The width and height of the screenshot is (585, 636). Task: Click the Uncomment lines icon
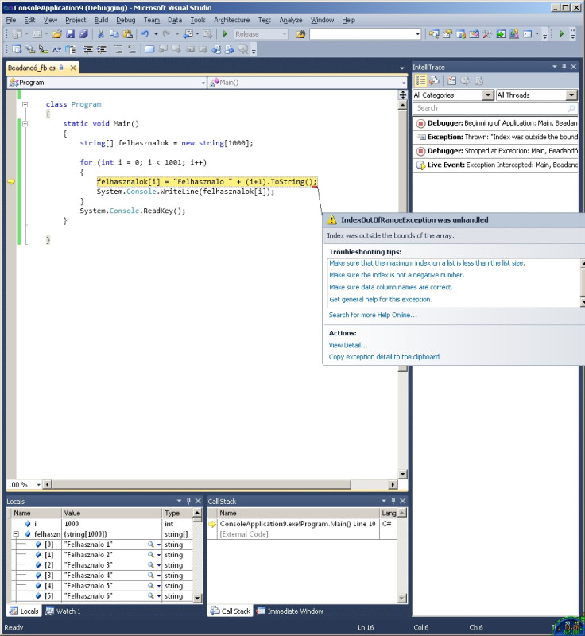click(132, 49)
